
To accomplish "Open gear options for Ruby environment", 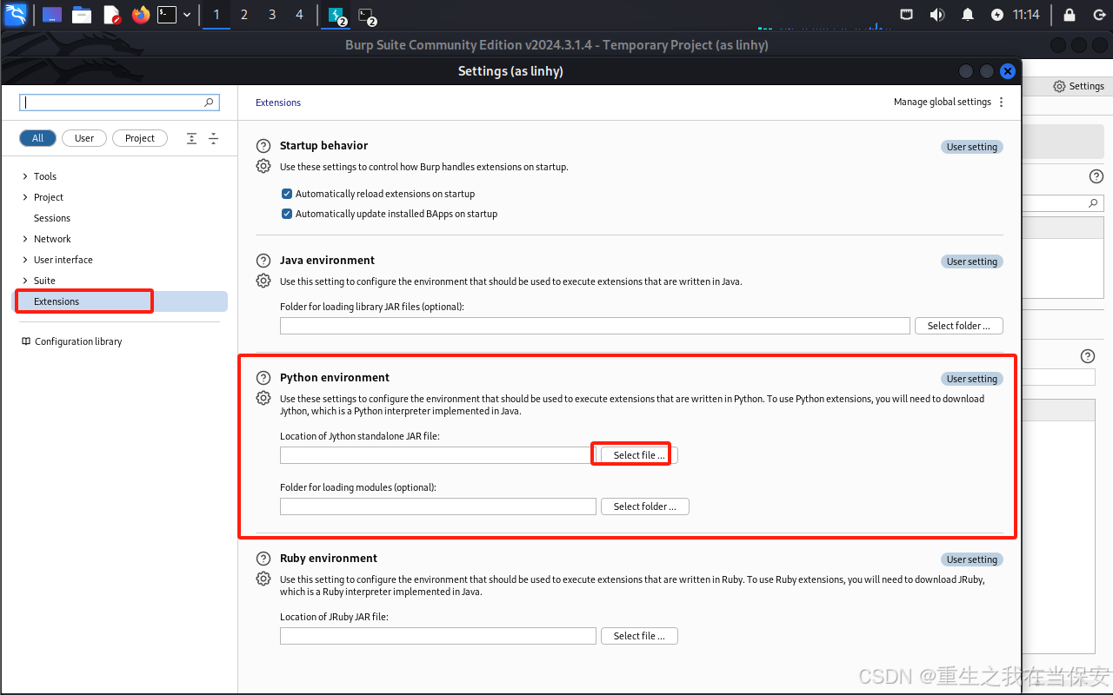I will tap(263, 579).
